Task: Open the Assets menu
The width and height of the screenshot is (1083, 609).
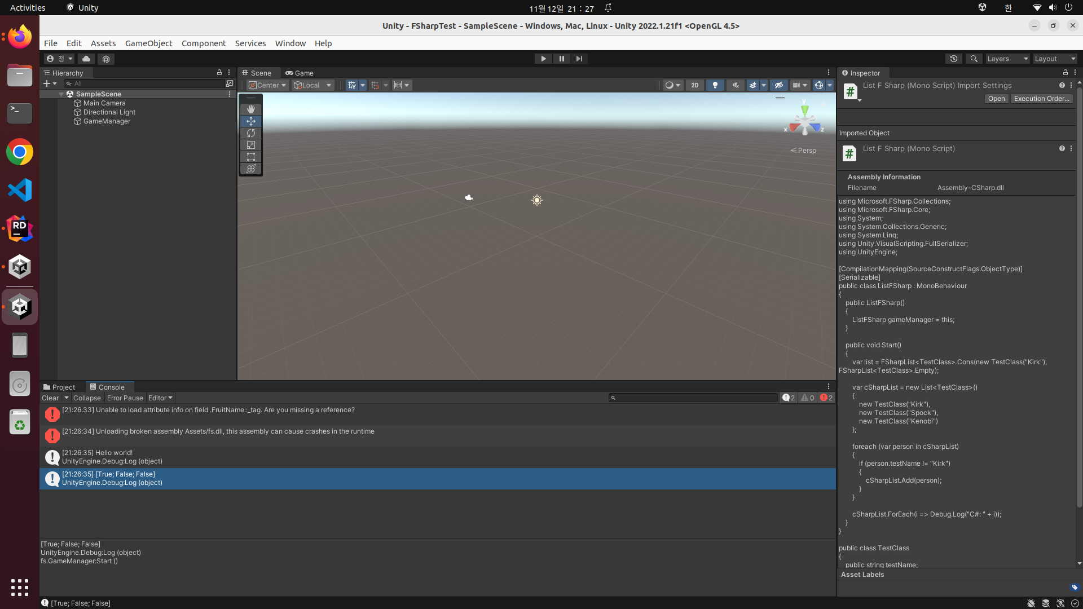Action: click(103, 43)
